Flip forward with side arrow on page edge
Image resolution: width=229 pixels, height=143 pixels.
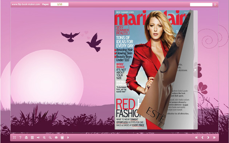pos(196,70)
